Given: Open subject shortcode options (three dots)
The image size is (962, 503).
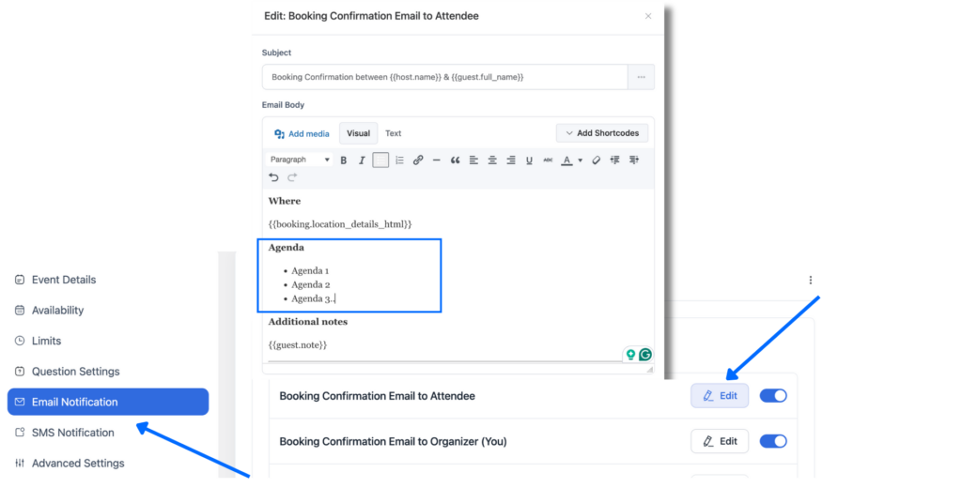Looking at the screenshot, I should (x=641, y=77).
